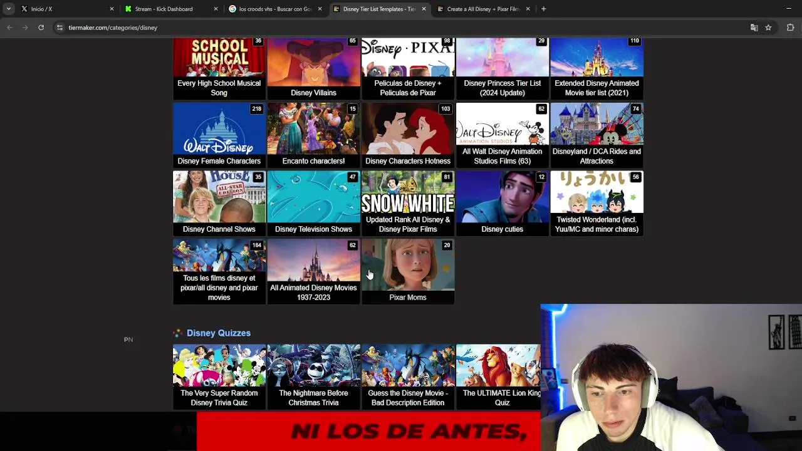Open Disney Characters Hotness template
Image resolution: width=802 pixels, height=451 pixels.
point(408,135)
